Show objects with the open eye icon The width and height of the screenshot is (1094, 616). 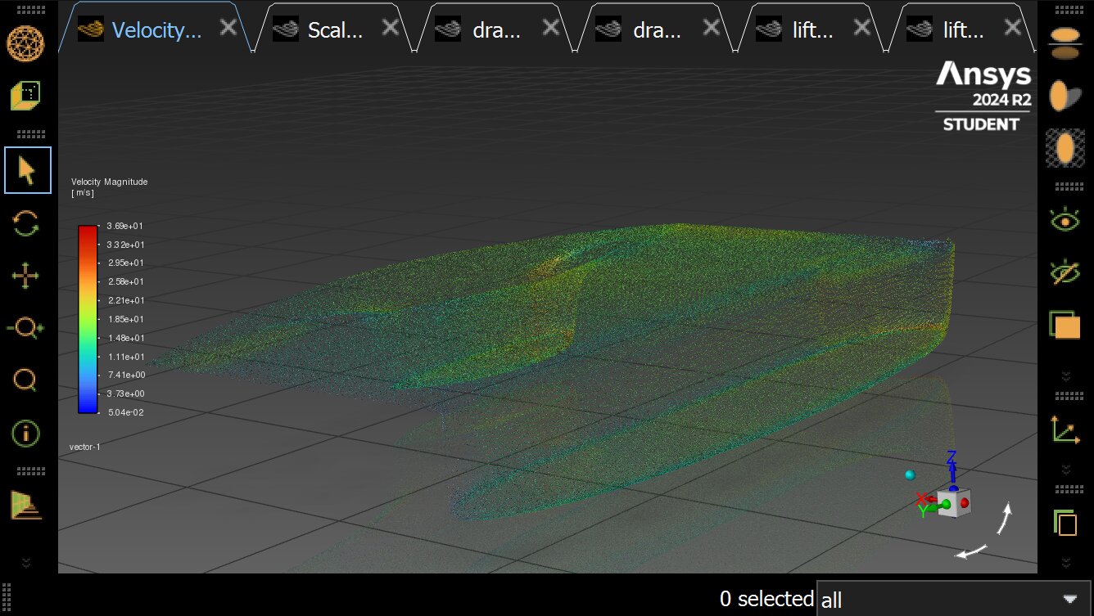(1065, 220)
